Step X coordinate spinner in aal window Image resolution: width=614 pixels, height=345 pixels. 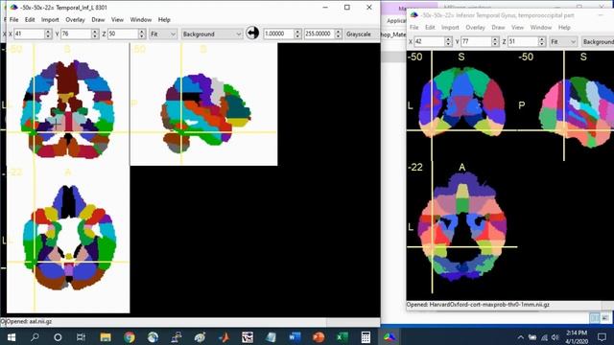tap(48, 34)
